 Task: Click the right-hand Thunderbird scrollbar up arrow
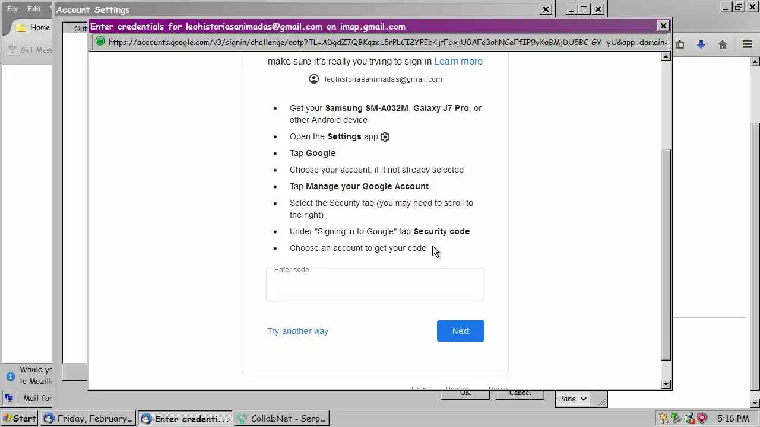coord(755,61)
